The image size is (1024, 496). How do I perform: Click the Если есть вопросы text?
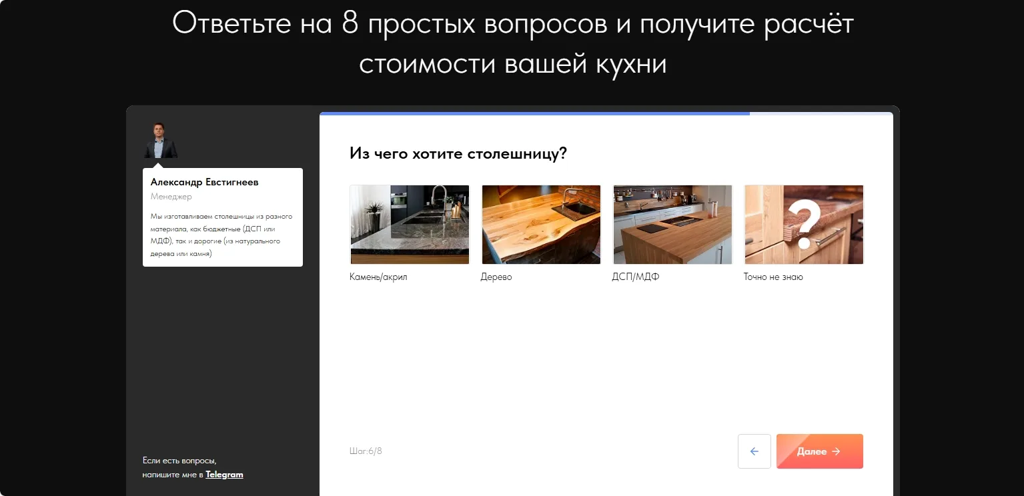point(179,461)
